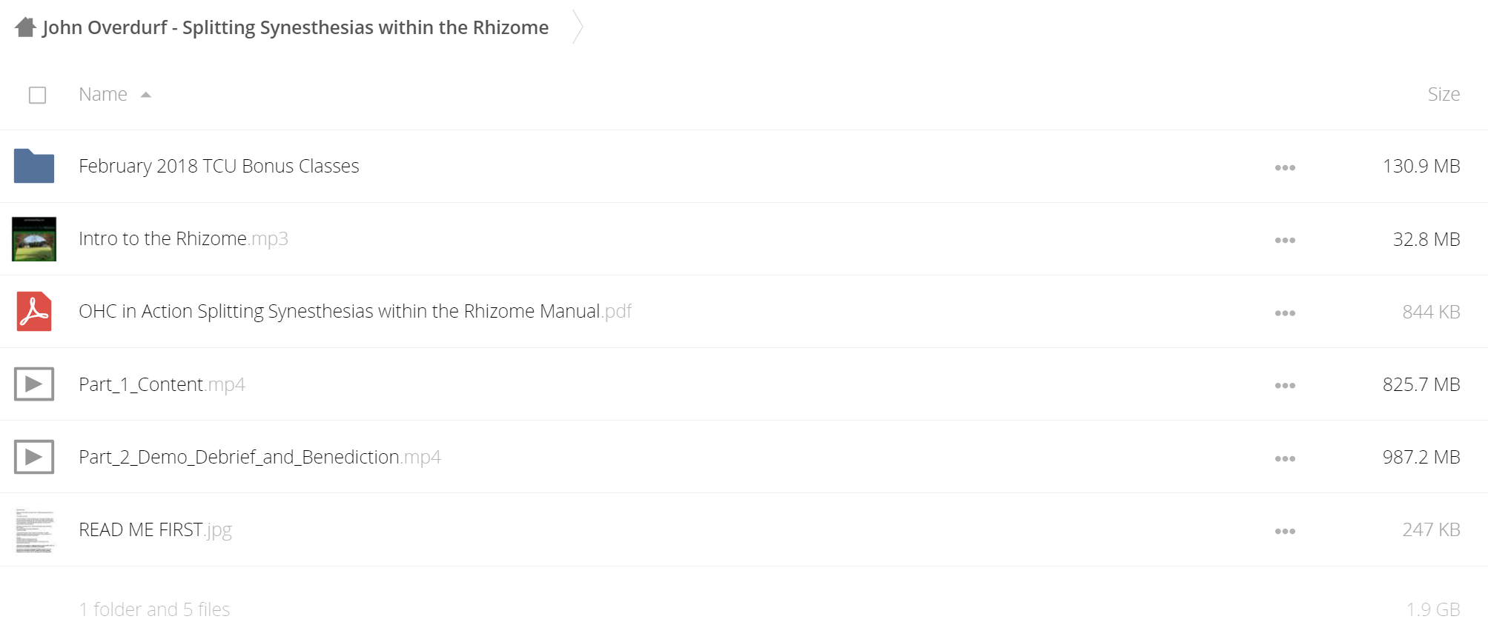Open the READ ME FIRST.jpg thumbnail preview
The height and width of the screenshot is (642, 1488).
(35, 530)
